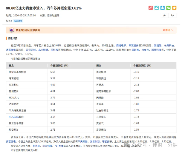Select the 存储芯片 table cell

(27, 91)
